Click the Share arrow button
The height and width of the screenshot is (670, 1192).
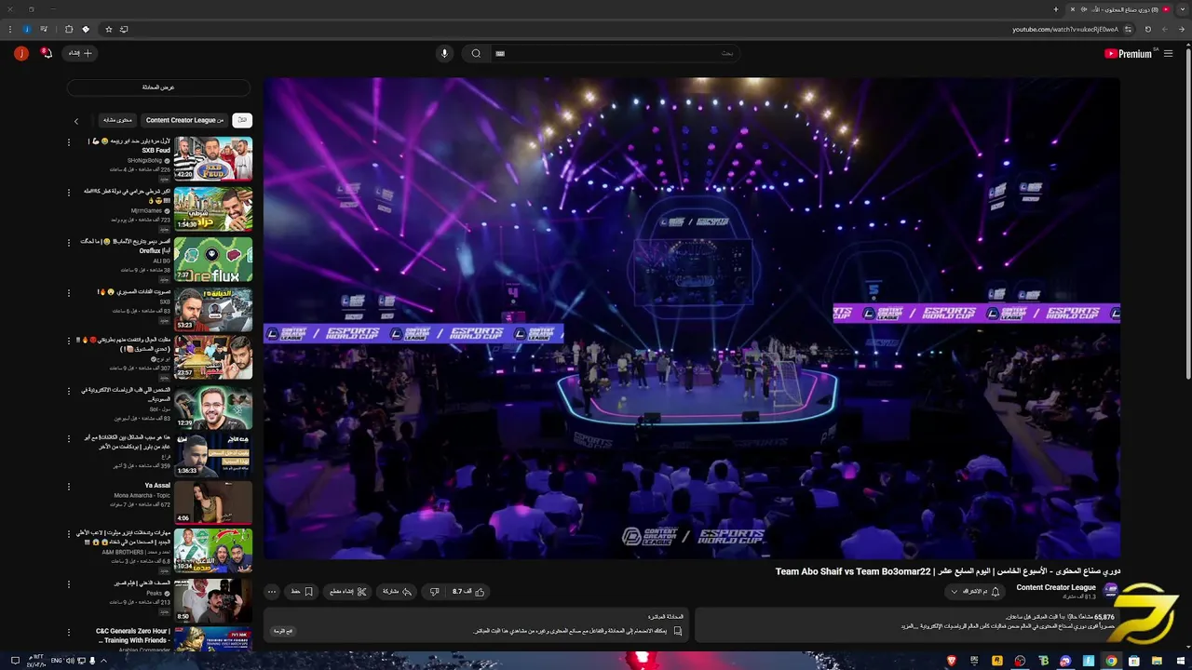point(397,592)
